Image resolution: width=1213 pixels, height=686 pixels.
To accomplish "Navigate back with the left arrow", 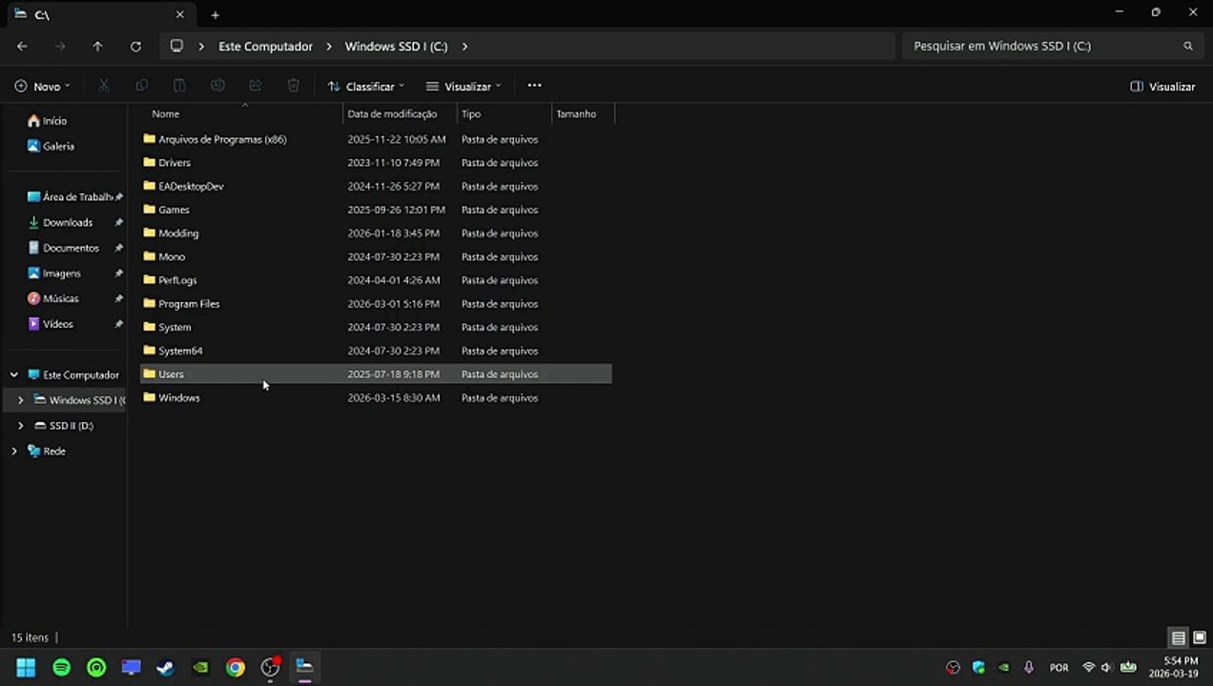I will [22, 46].
